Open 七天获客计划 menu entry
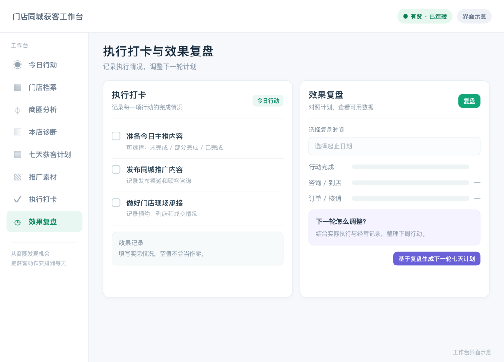Image resolution: width=504 pixels, height=362 pixels. [x=44, y=154]
